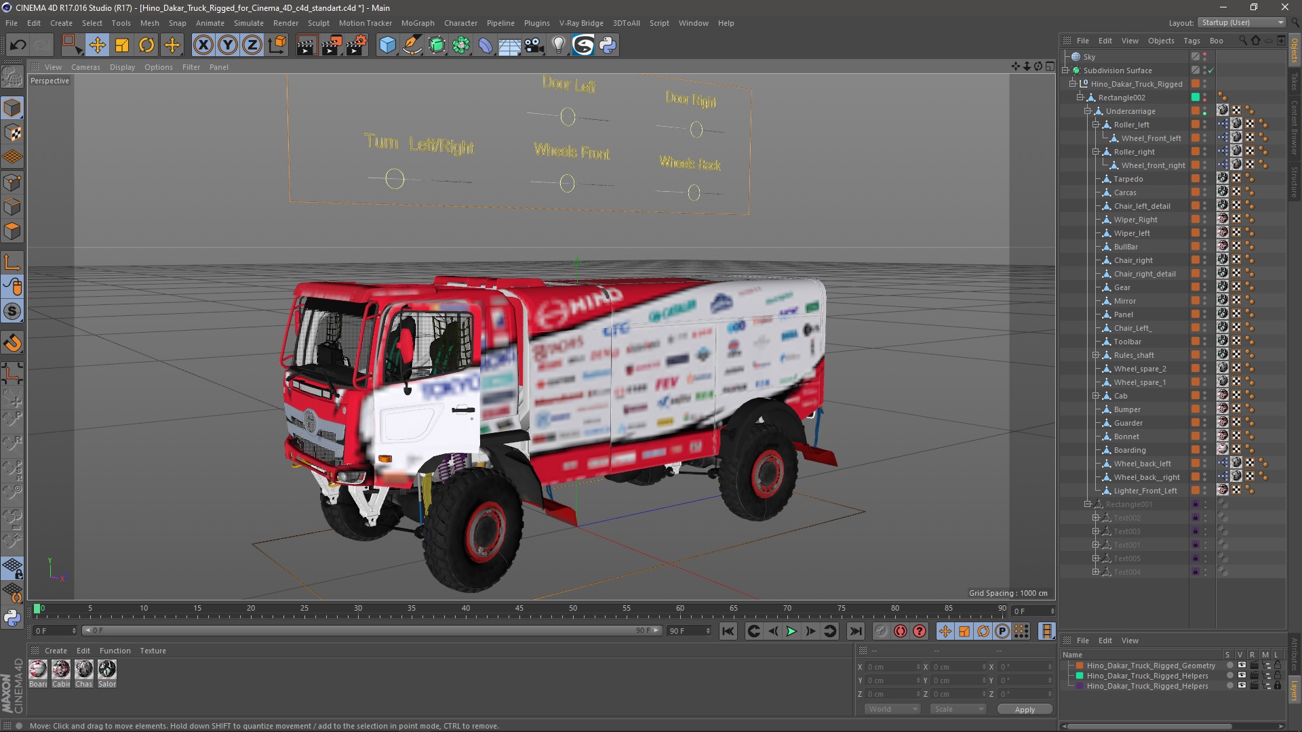The width and height of the screenshot is (1302, 732).
Task: Click the green Array modeling icon
Action: pos(462,45)
